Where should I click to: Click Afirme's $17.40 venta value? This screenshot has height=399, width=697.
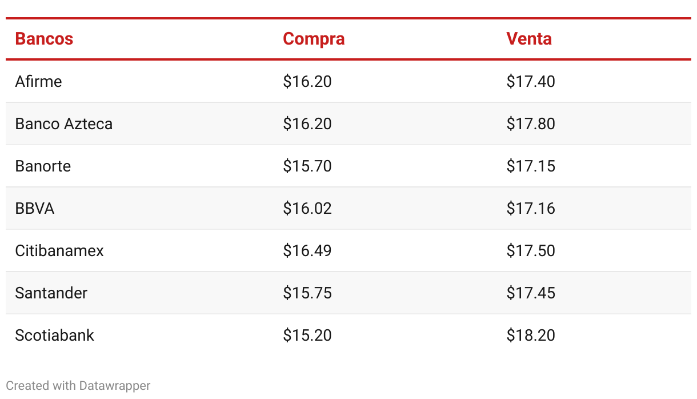click(x=531, y=81)
